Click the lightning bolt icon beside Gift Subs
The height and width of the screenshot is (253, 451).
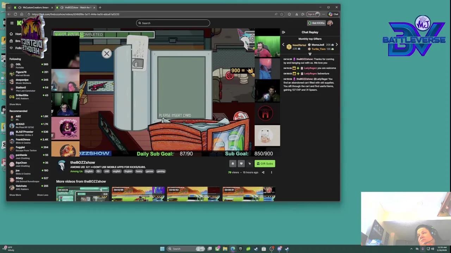pyautogui.click(x=250, y=163)
